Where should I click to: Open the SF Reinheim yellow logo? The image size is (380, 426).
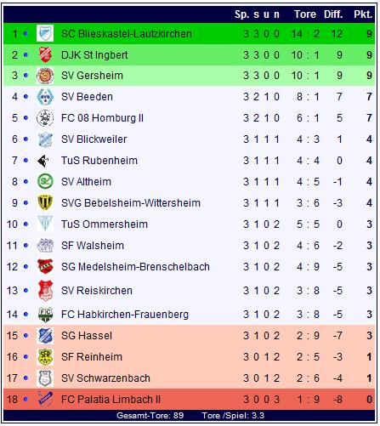pos(45,357)
